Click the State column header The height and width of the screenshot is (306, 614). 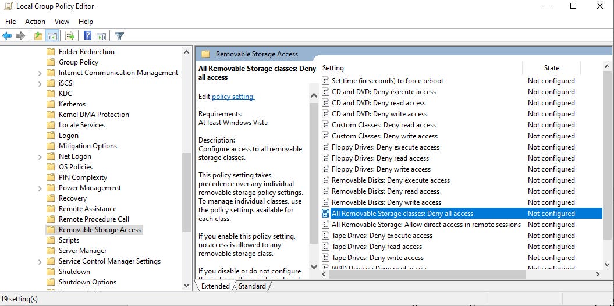(551, 68)
